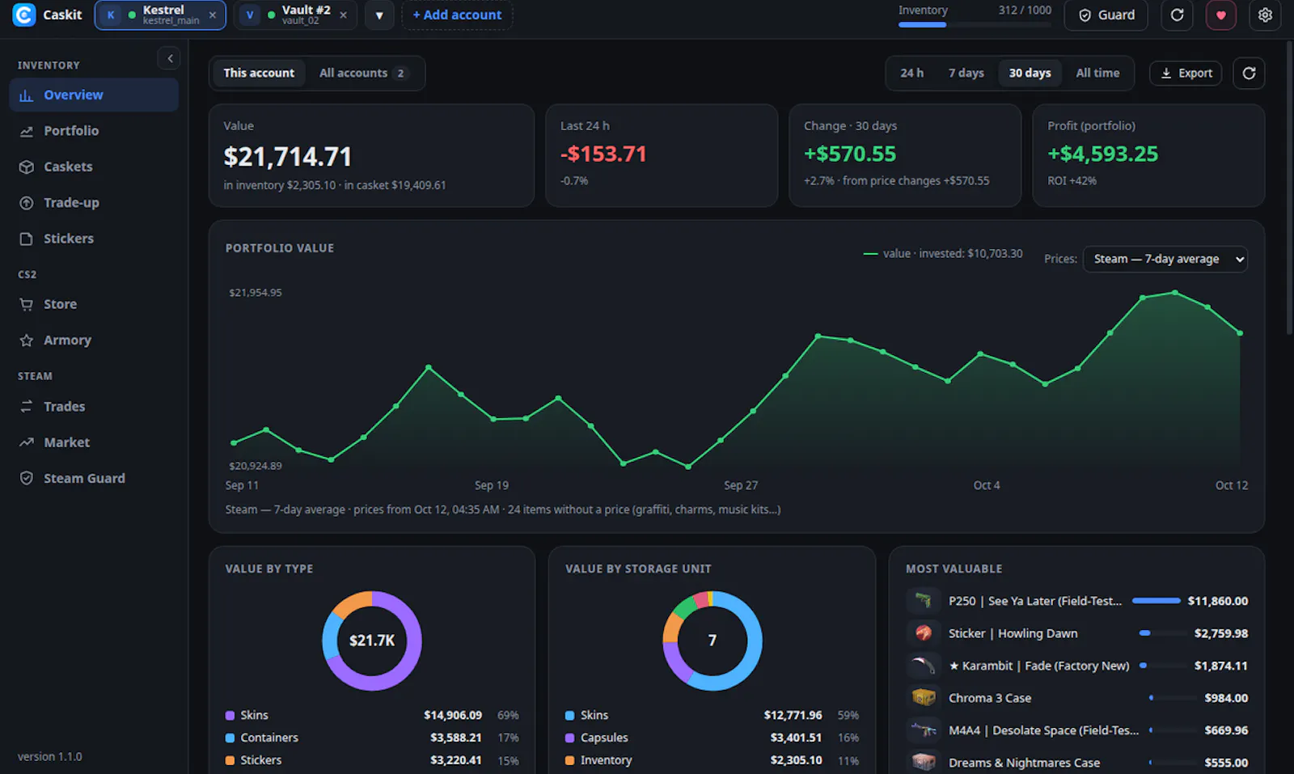Refresh using the top bar reload icon
The width and height of the screenshot is (1294, 774).
(x=1177, y=15)
